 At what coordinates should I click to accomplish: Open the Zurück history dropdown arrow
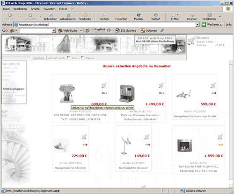[x=20, y=17]
